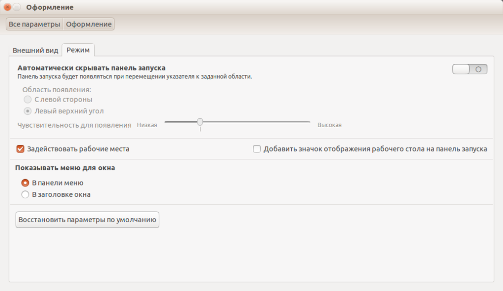Enable the show desktop icon checkbox
Image resolution: width=503 pixels, height=291 pixels.
click(x=257, y=149)
